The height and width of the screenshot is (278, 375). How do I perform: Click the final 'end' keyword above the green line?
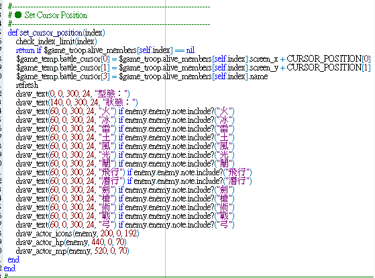tap(9, 268)
